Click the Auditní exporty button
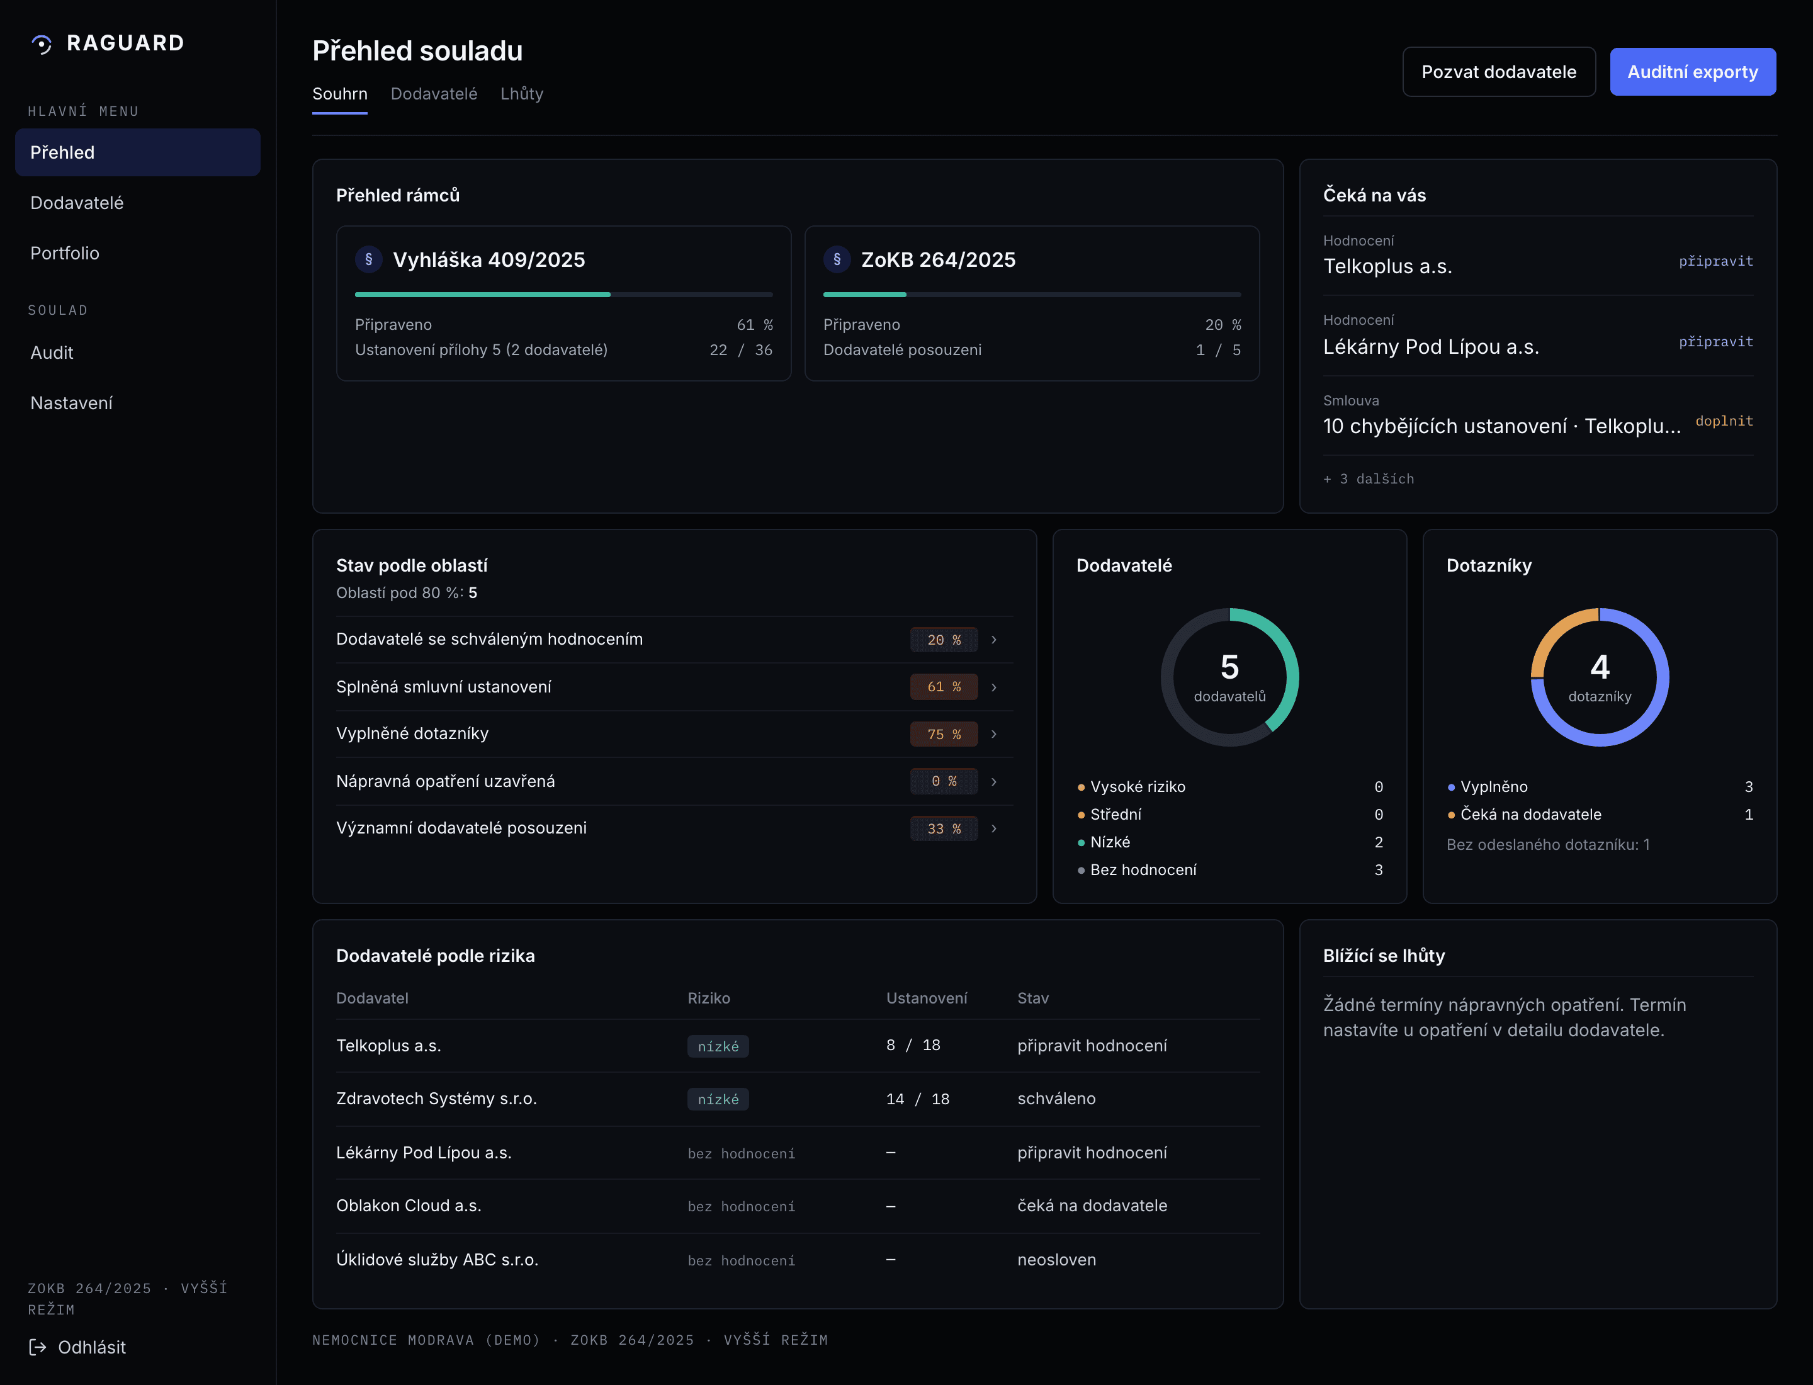This screenshot has height=1385, width=1813. coord(1693,72)
